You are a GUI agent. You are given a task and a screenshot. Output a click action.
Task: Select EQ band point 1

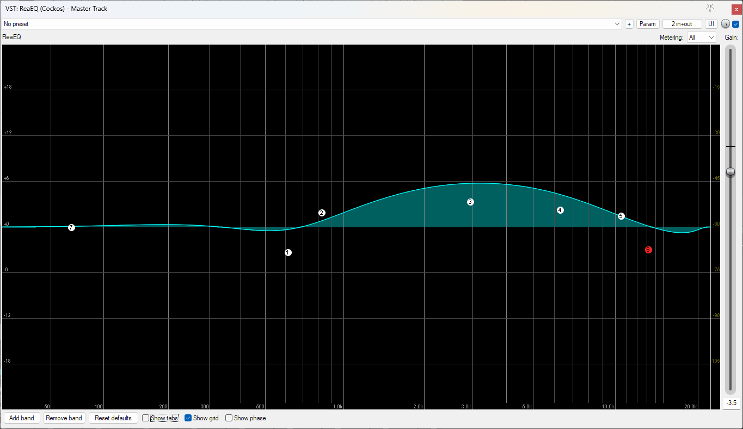click(x=288, y=252)
